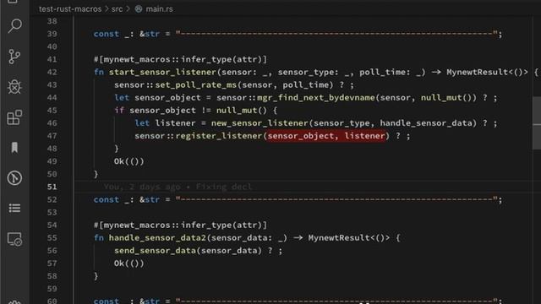Viewport: 541px width, 304px height.
Task: Click line number 42 in gutter
Action: 52,72
